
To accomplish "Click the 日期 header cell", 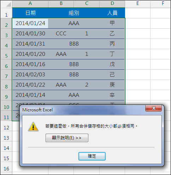I will [x=30, y=13].
